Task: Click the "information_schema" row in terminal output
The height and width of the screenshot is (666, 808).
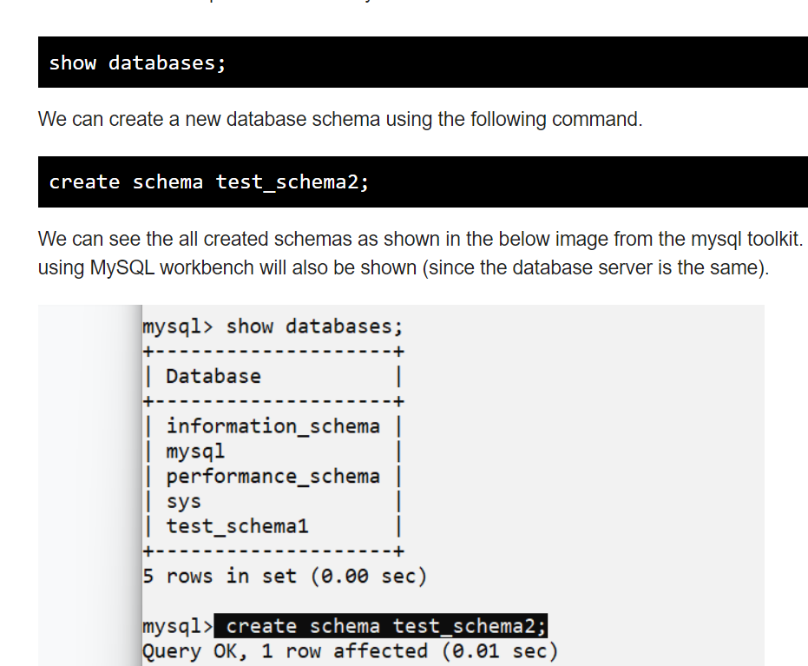Action: tap(273, 426)
